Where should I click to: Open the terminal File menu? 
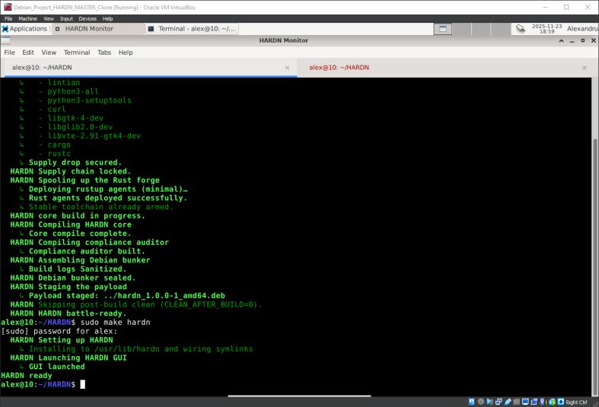coord(10,52)
